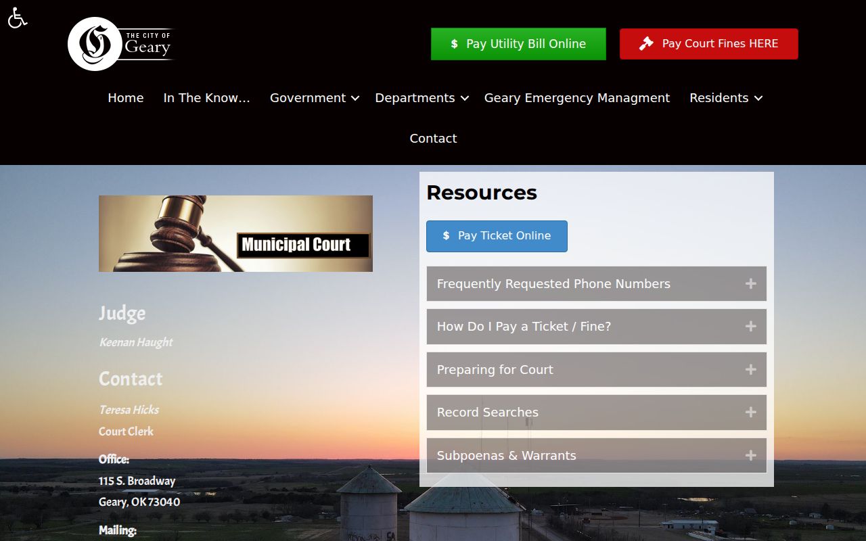866x541 pixels.
Task: Click plus icon beside How Do I Pay
Action: coord(750,327)
